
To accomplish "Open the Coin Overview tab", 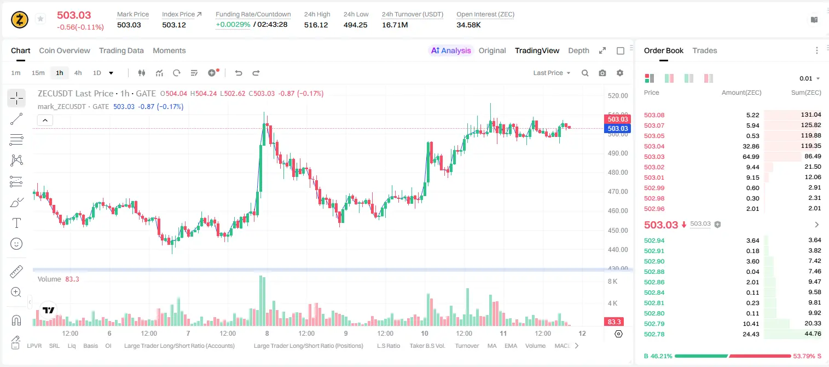I will tap(65, 50).
